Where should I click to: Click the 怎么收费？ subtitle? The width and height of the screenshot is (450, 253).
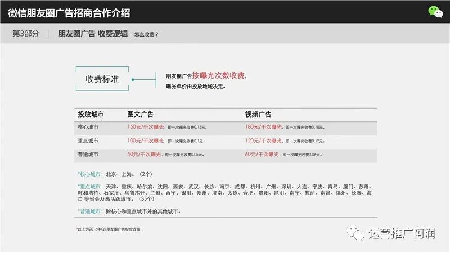146,34
